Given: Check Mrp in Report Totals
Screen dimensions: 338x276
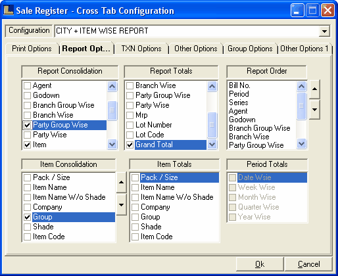Looking at the screenshot, I should 130,115.
